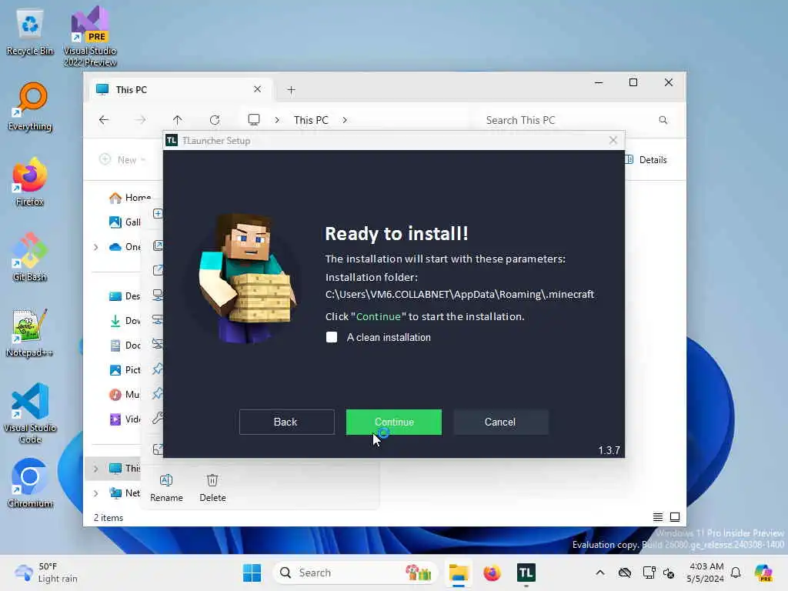The width and height of the screenshot is (788, 591).
Task: Click the network tray icon
Action: (649, 573)
